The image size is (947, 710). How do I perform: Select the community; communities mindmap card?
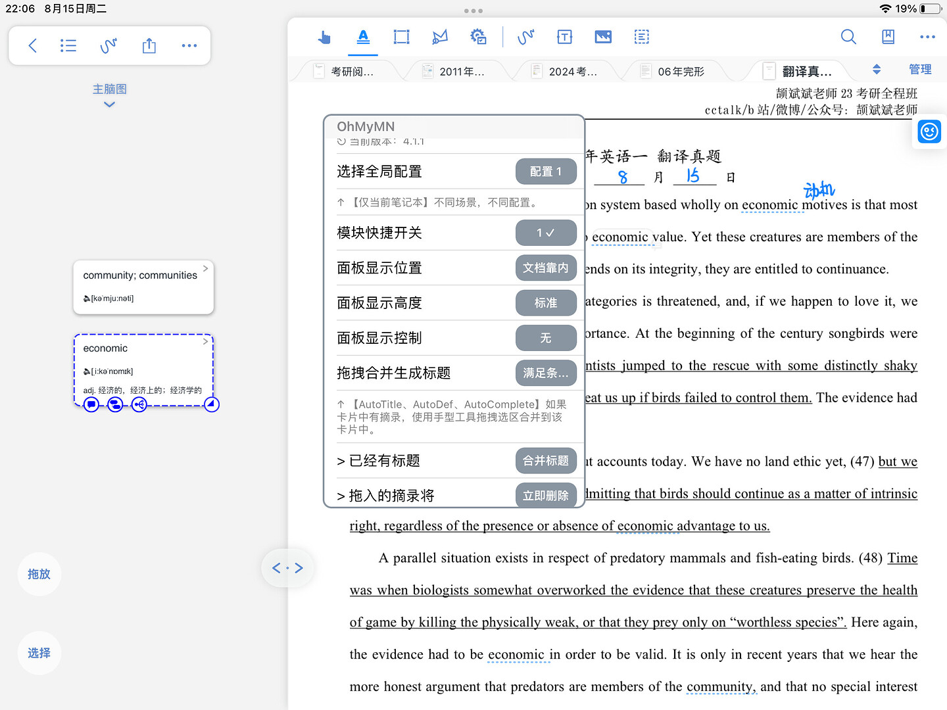click(x=143, y=287)
